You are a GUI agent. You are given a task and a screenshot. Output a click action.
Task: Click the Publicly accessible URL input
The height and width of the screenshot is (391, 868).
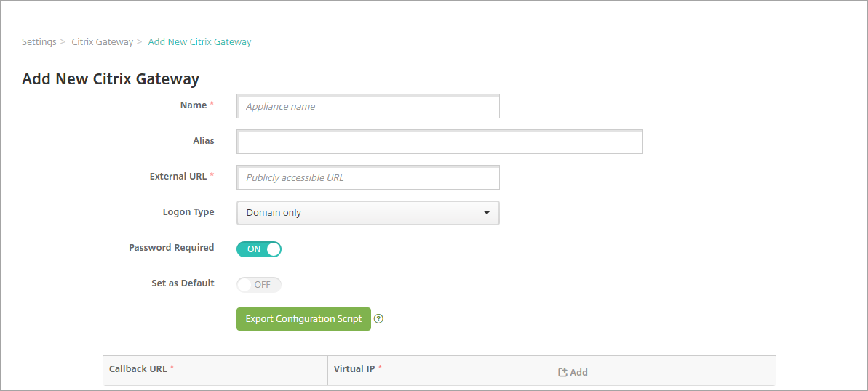tap(368, 177)
